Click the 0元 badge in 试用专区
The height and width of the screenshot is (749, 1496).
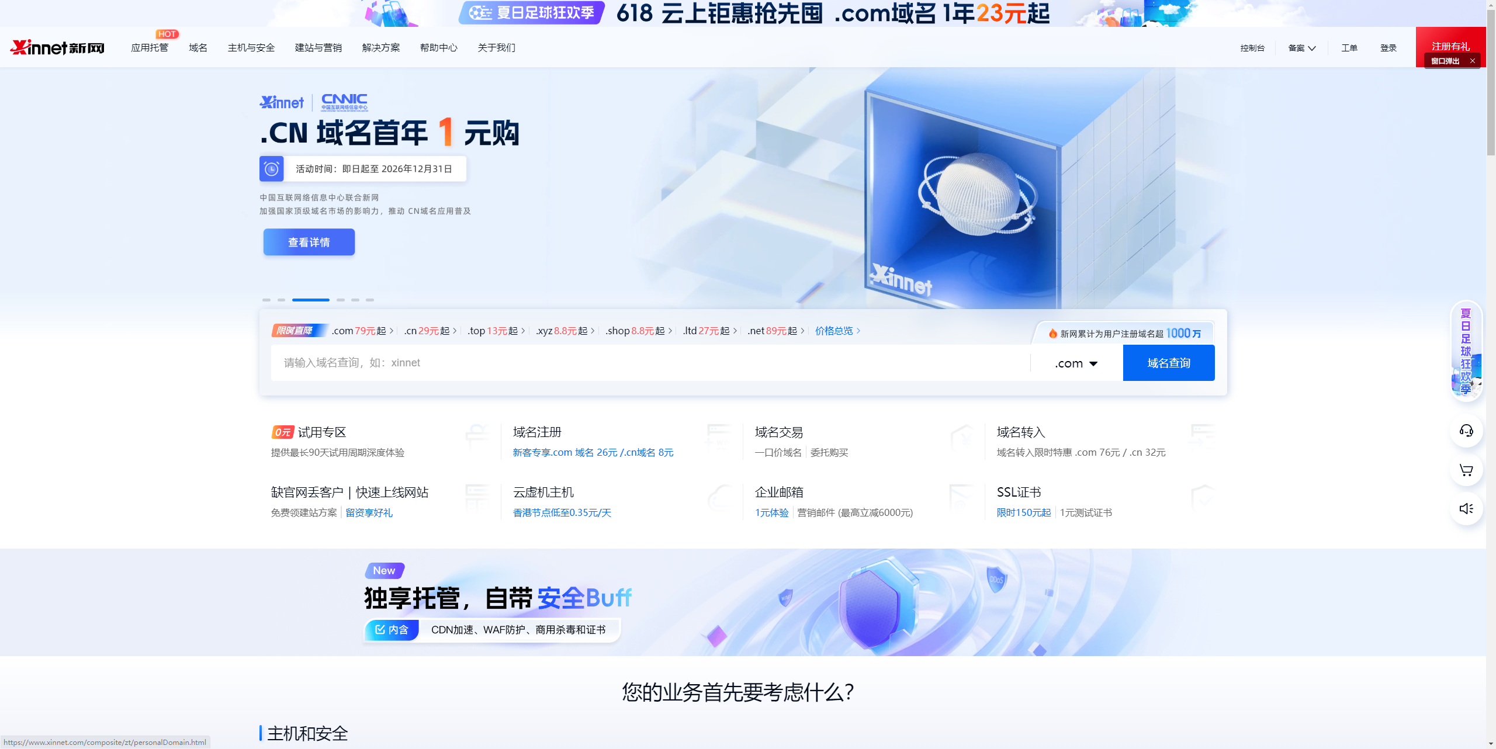[x=283, y=432]
